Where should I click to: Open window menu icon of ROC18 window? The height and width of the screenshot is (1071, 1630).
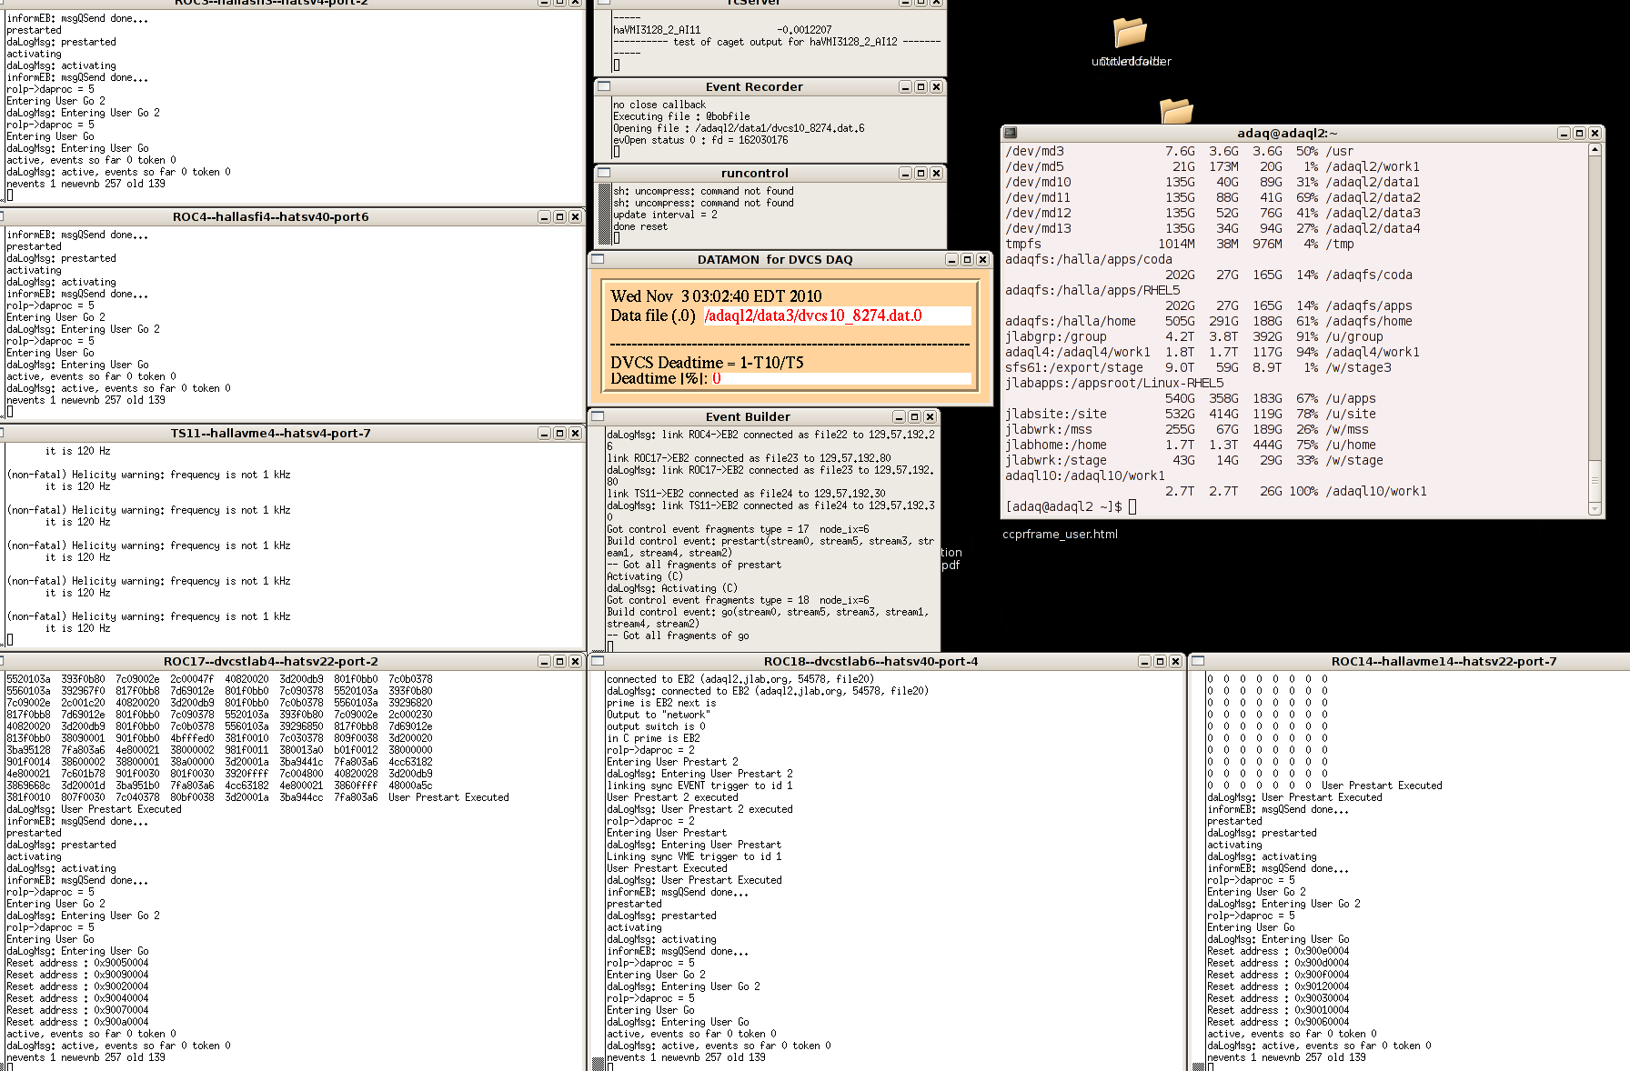(598, 661)
